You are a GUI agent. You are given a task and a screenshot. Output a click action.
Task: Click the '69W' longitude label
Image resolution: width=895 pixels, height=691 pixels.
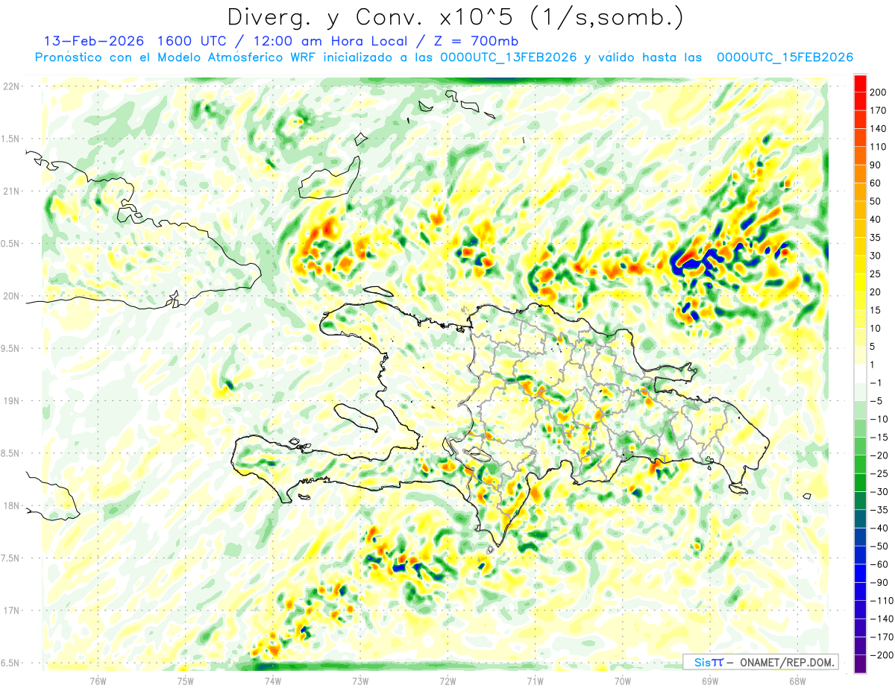pos(709,681)
